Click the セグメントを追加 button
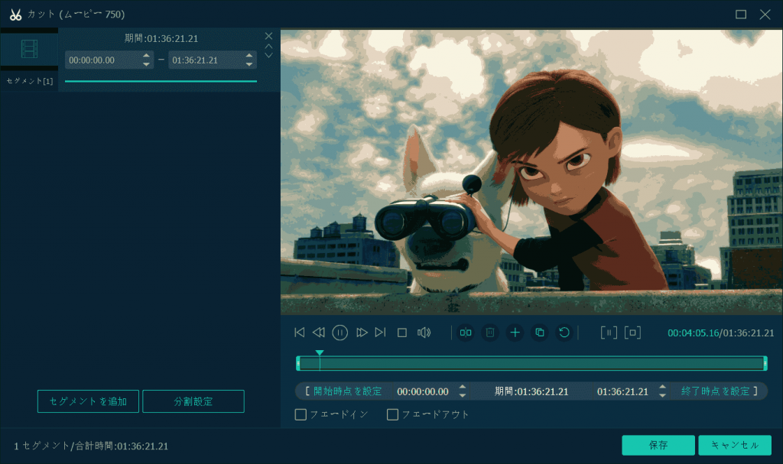 [x=88, y=401]
